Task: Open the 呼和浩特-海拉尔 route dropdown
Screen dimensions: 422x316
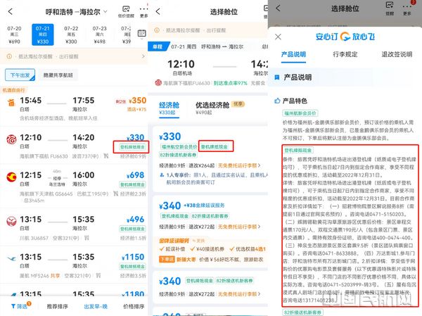Action: [105, 12]
